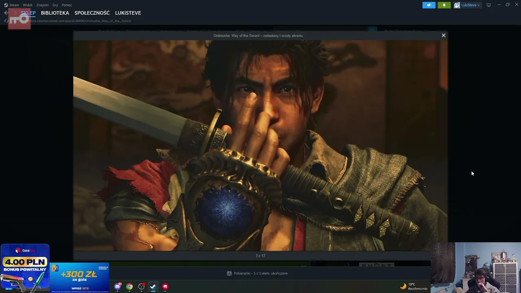This screenshot has height=293, width=521.
Task: Enter Big Picture mode via monitor icon
Action: pos(488,5)
